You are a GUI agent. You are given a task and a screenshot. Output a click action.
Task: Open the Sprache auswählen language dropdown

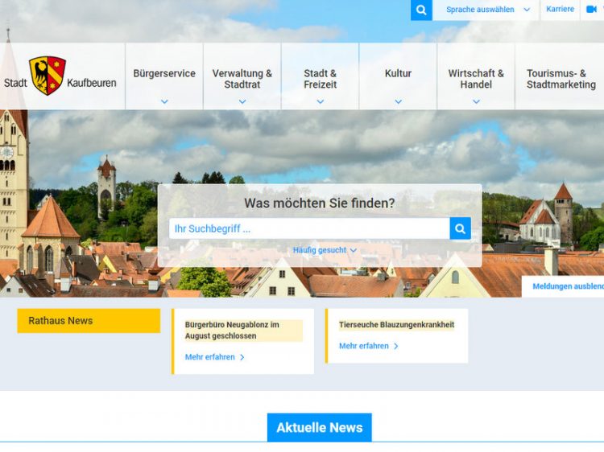[487, 10]
